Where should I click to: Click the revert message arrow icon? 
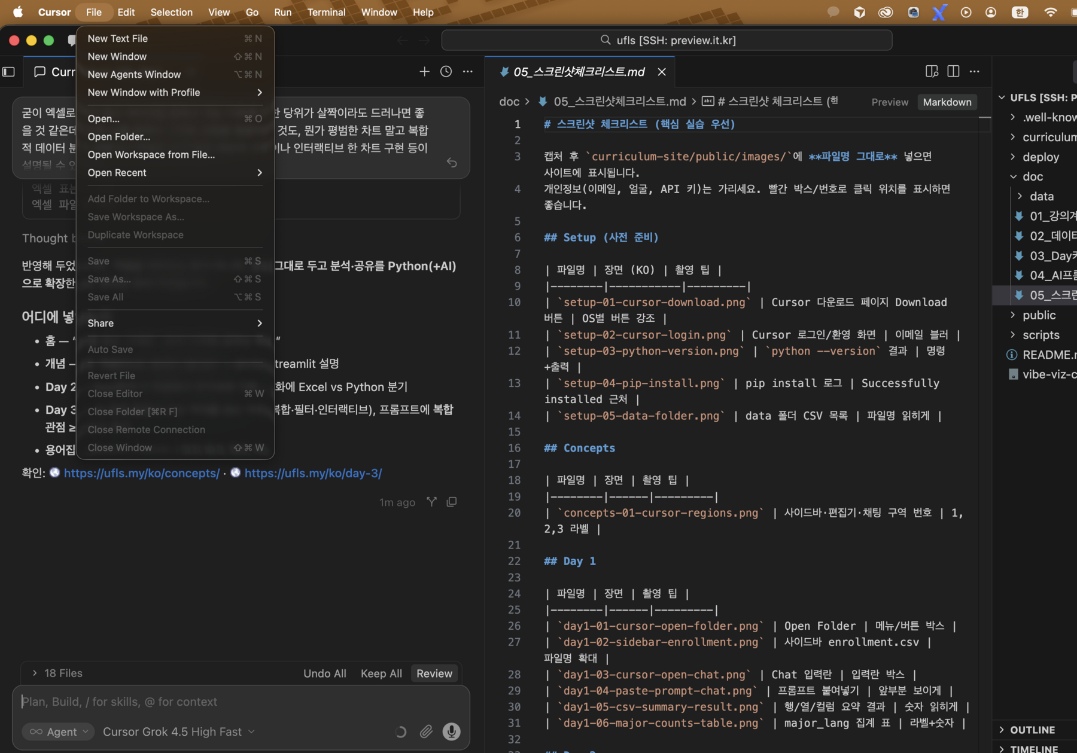click(x=452, y=163)
